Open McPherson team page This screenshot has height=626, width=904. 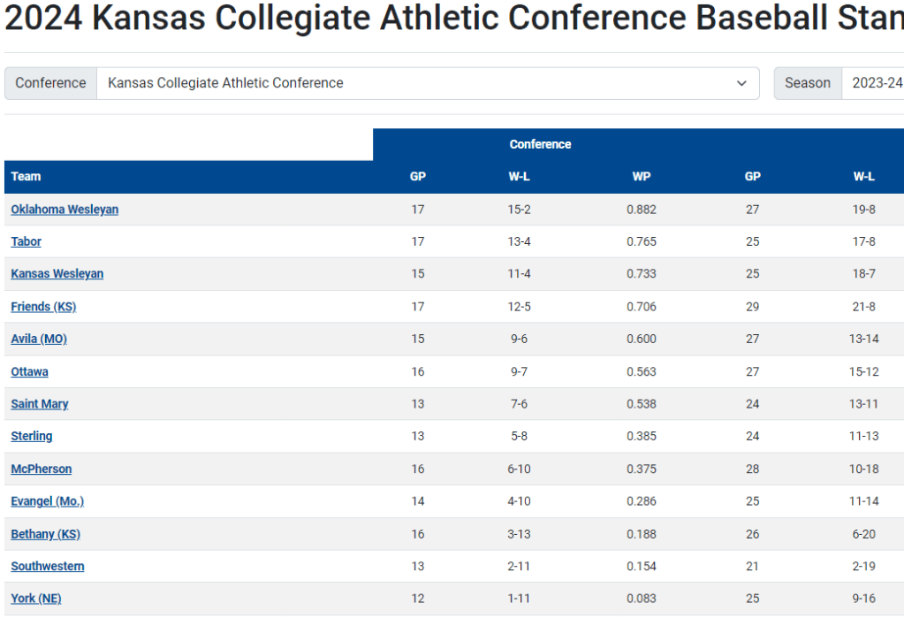pos(42,469)
